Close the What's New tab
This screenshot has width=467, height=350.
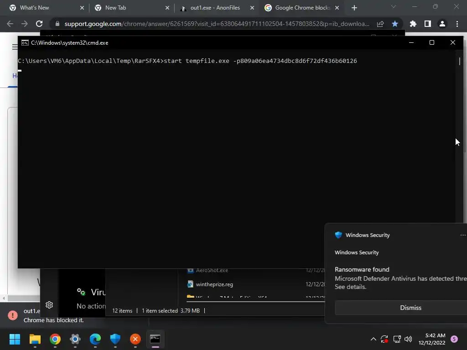82,8
